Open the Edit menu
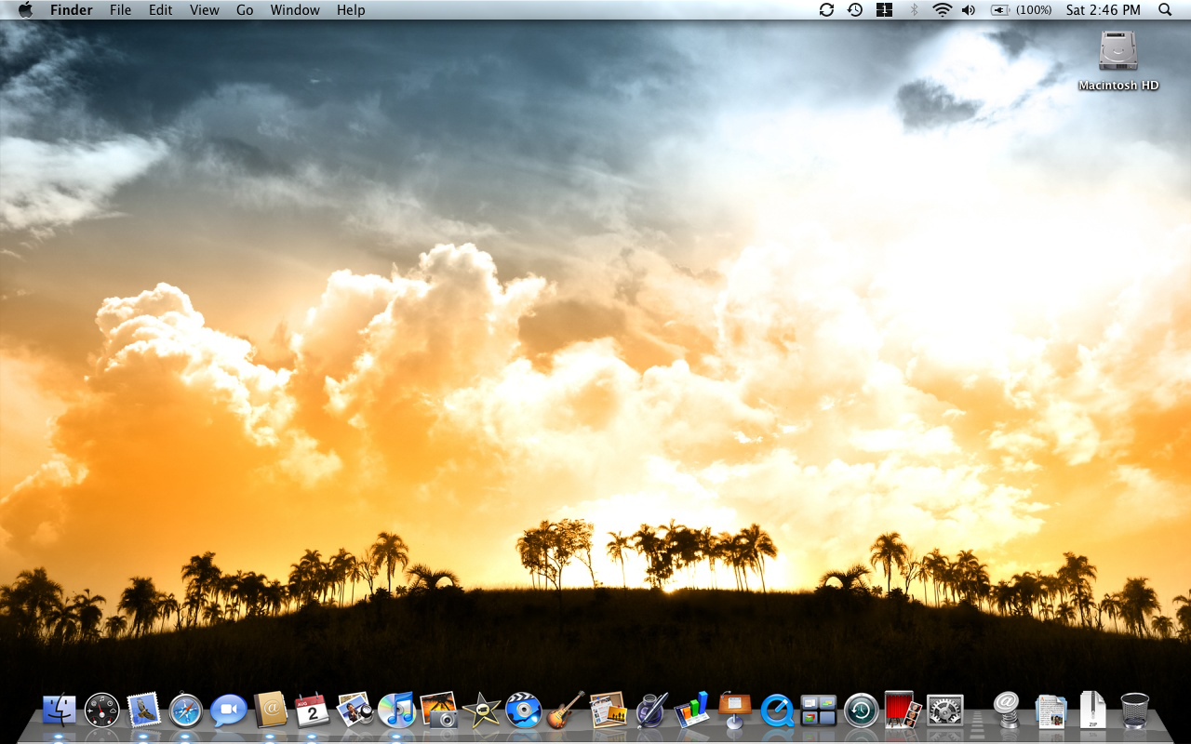Viewport: 1191px width, 744px height. (161, 10)
